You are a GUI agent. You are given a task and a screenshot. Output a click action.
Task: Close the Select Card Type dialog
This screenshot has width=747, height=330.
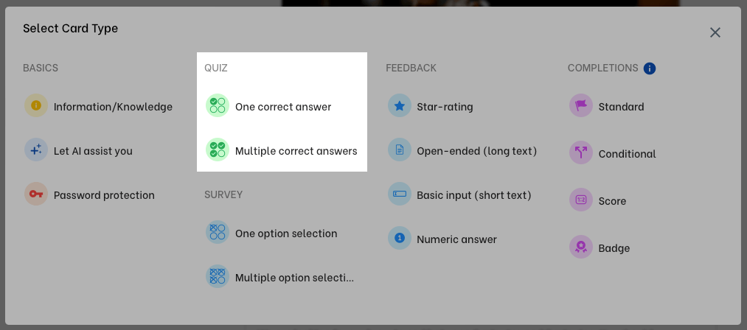(x=715, y=32)
